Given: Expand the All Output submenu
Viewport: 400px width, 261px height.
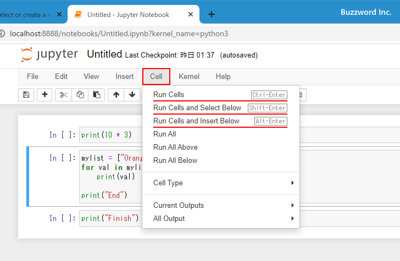Looking at the screenshot, I should tap(221, 218).
